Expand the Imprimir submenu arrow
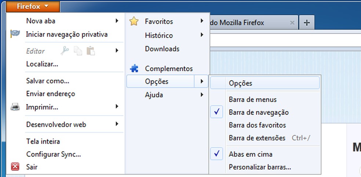This screenshot has height=177, width=361. tap(117, 106)
